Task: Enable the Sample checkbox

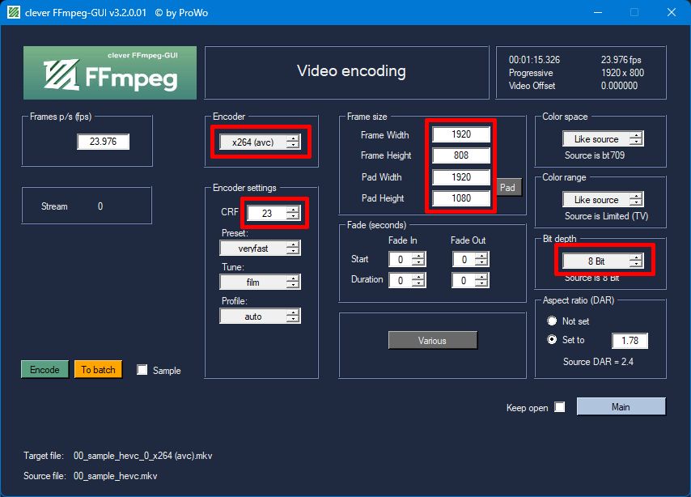Action: click(x=142, y=370)
